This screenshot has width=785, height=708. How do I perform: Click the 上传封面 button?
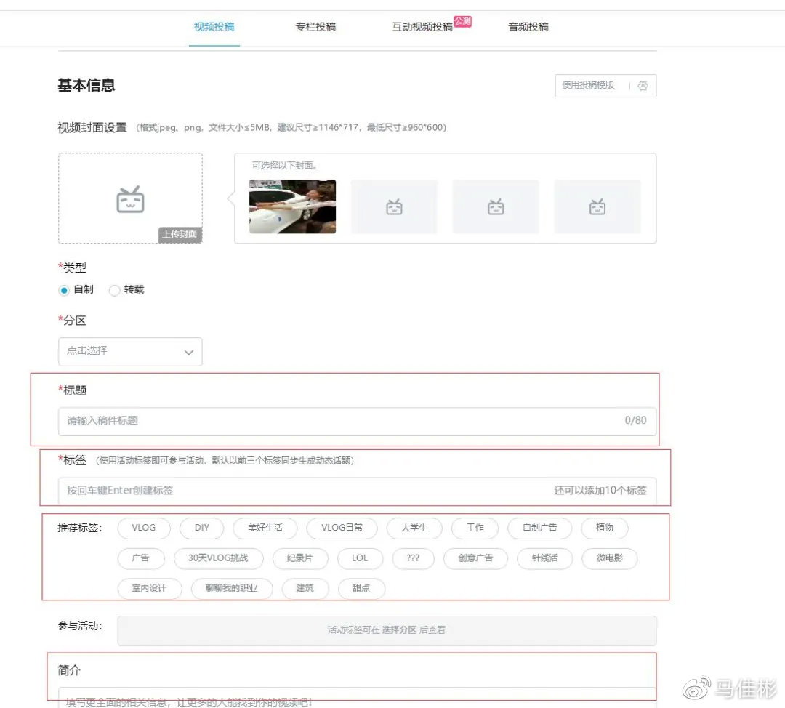tap(180, 234)
